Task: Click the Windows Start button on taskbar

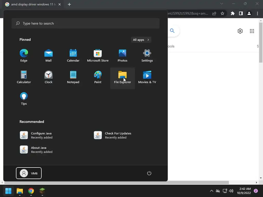Action: (x=8, y=191)
